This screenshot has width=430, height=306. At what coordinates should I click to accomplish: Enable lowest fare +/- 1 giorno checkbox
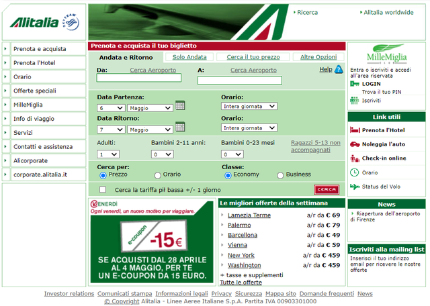coord(103,189)
